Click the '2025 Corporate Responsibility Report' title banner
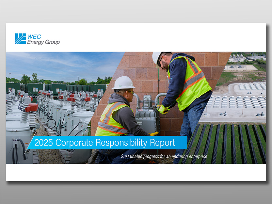Image resolution: width=272 pixels, height=204 pixels. (x=107, y=143)
